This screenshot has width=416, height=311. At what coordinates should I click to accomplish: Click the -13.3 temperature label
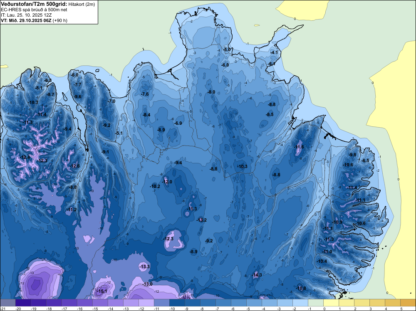click(145, 267)
